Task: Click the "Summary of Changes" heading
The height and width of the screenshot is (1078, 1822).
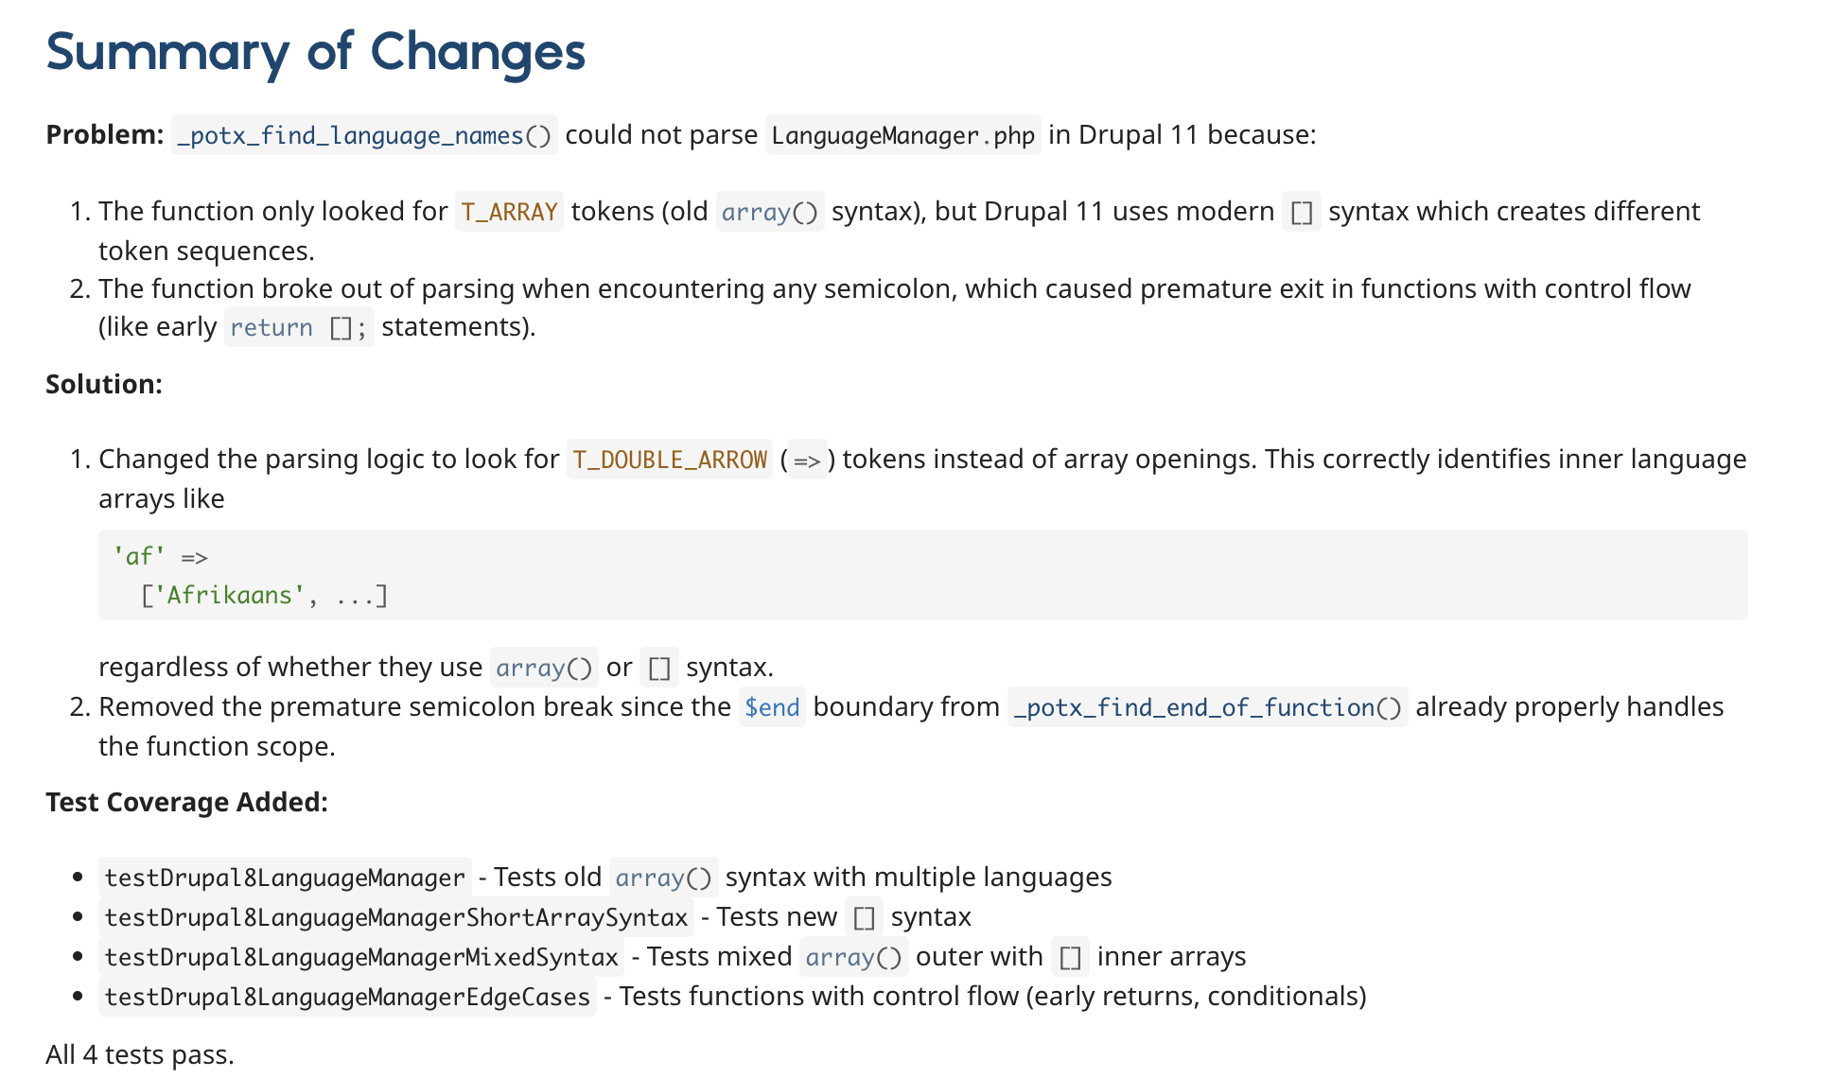Action: click(315, 52)
